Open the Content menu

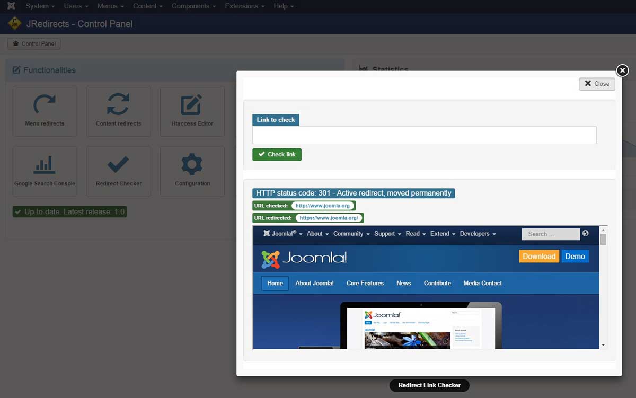tap(148, 6)
